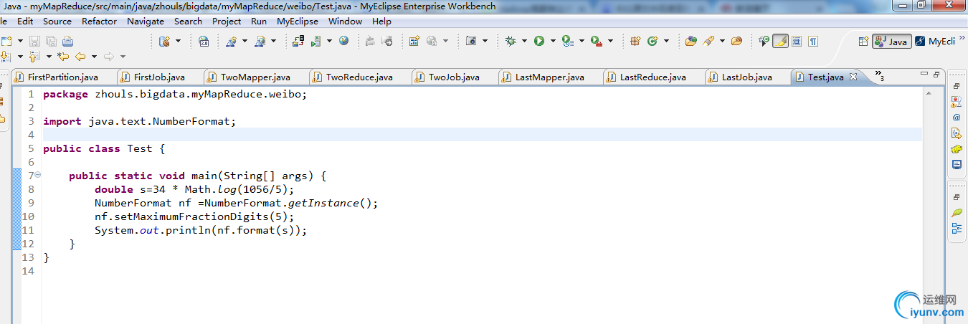Open the New Java Class dropdown arrow
Viewport: 968px width, 324px height.
point(666,41)
